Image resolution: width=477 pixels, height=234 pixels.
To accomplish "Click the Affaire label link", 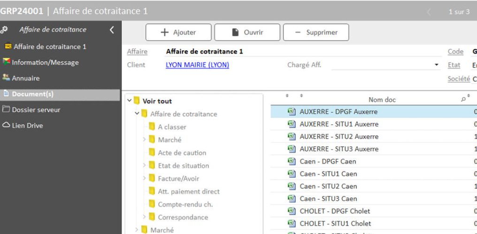I will click(137, 52).
